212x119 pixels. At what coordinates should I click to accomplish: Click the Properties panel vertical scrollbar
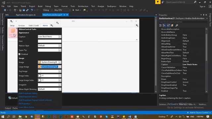click(206, 60)
